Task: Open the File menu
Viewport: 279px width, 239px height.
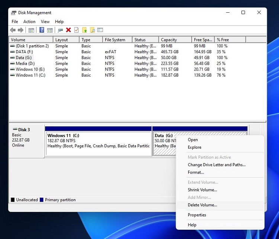Action: tap(15, 22)
